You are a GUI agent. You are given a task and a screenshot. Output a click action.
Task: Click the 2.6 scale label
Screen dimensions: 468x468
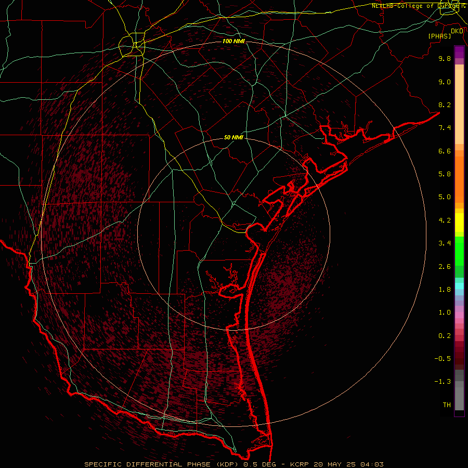[x=445, y=267]
